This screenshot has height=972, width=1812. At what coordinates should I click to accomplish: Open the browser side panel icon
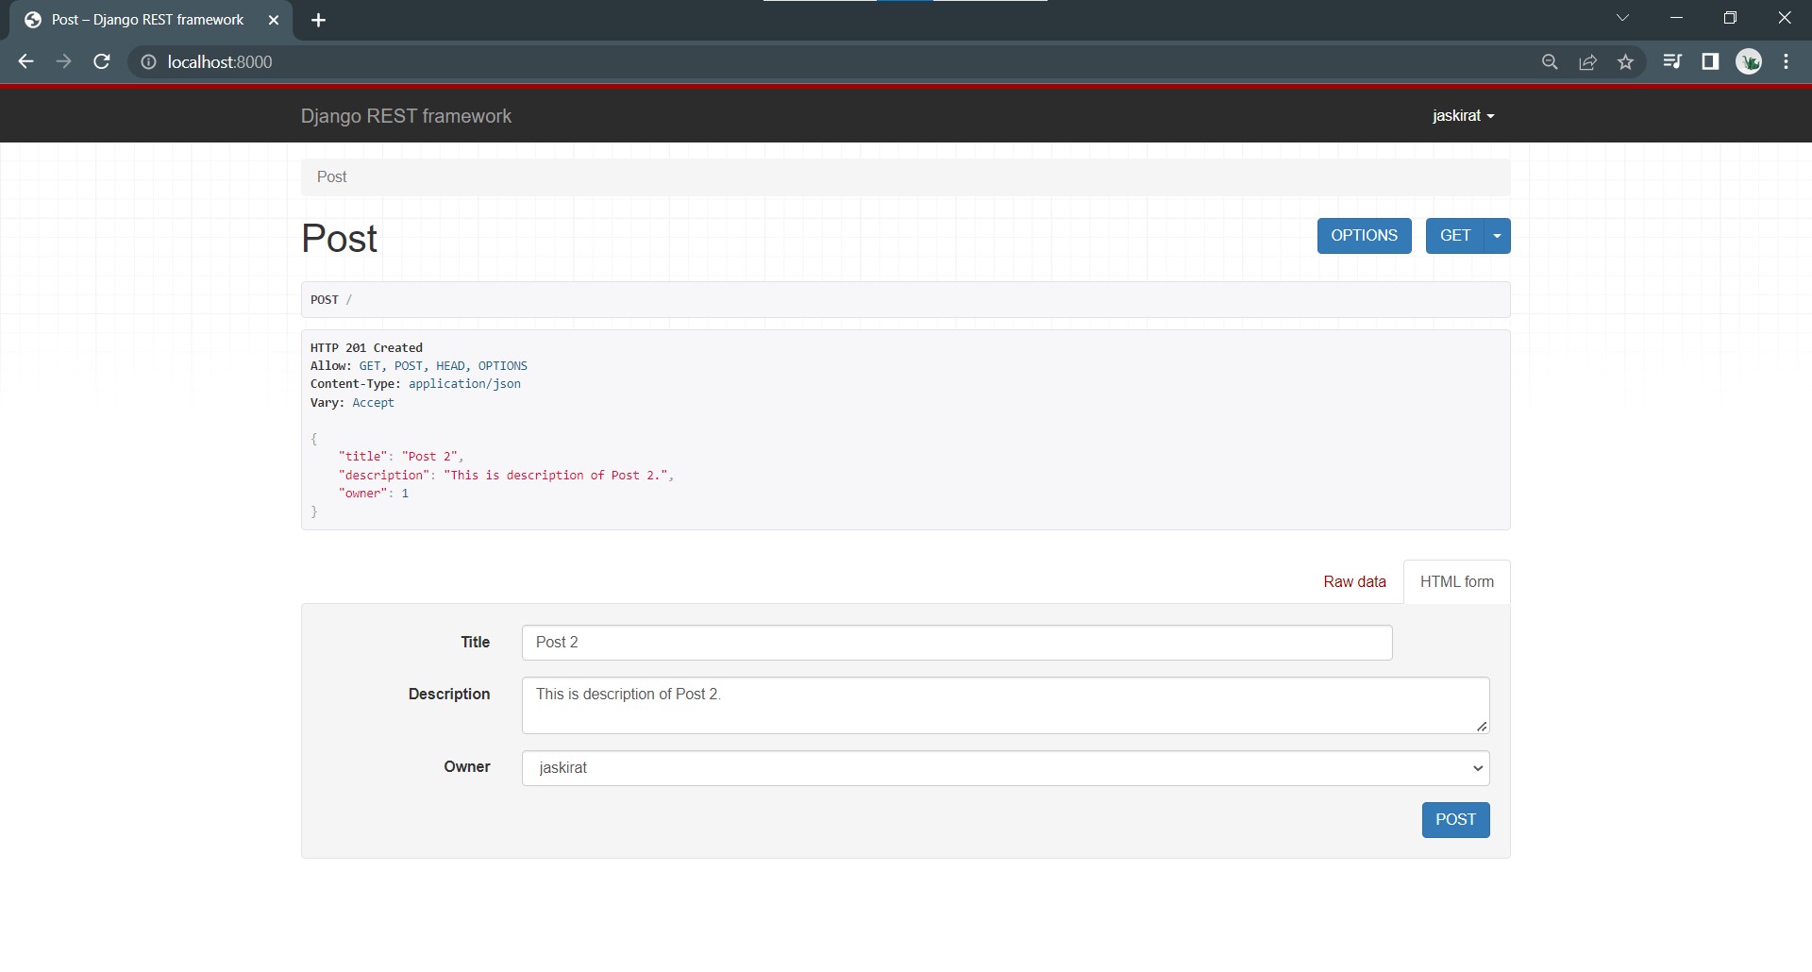click(1710, 61)
